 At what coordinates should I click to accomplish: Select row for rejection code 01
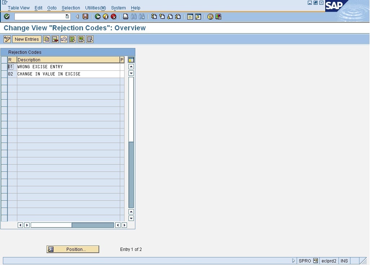[x=4, y=66]
